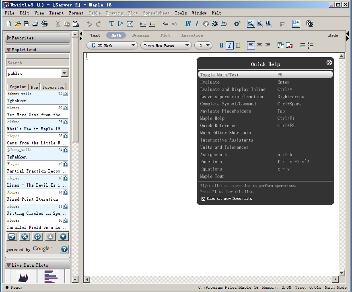Save the worksheet with the floppy disk icon
Viewport: 352px width, 292px height.
click(27, 24)
